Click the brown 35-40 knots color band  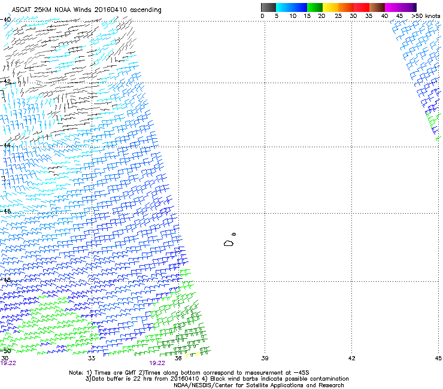tap(377, 7)
